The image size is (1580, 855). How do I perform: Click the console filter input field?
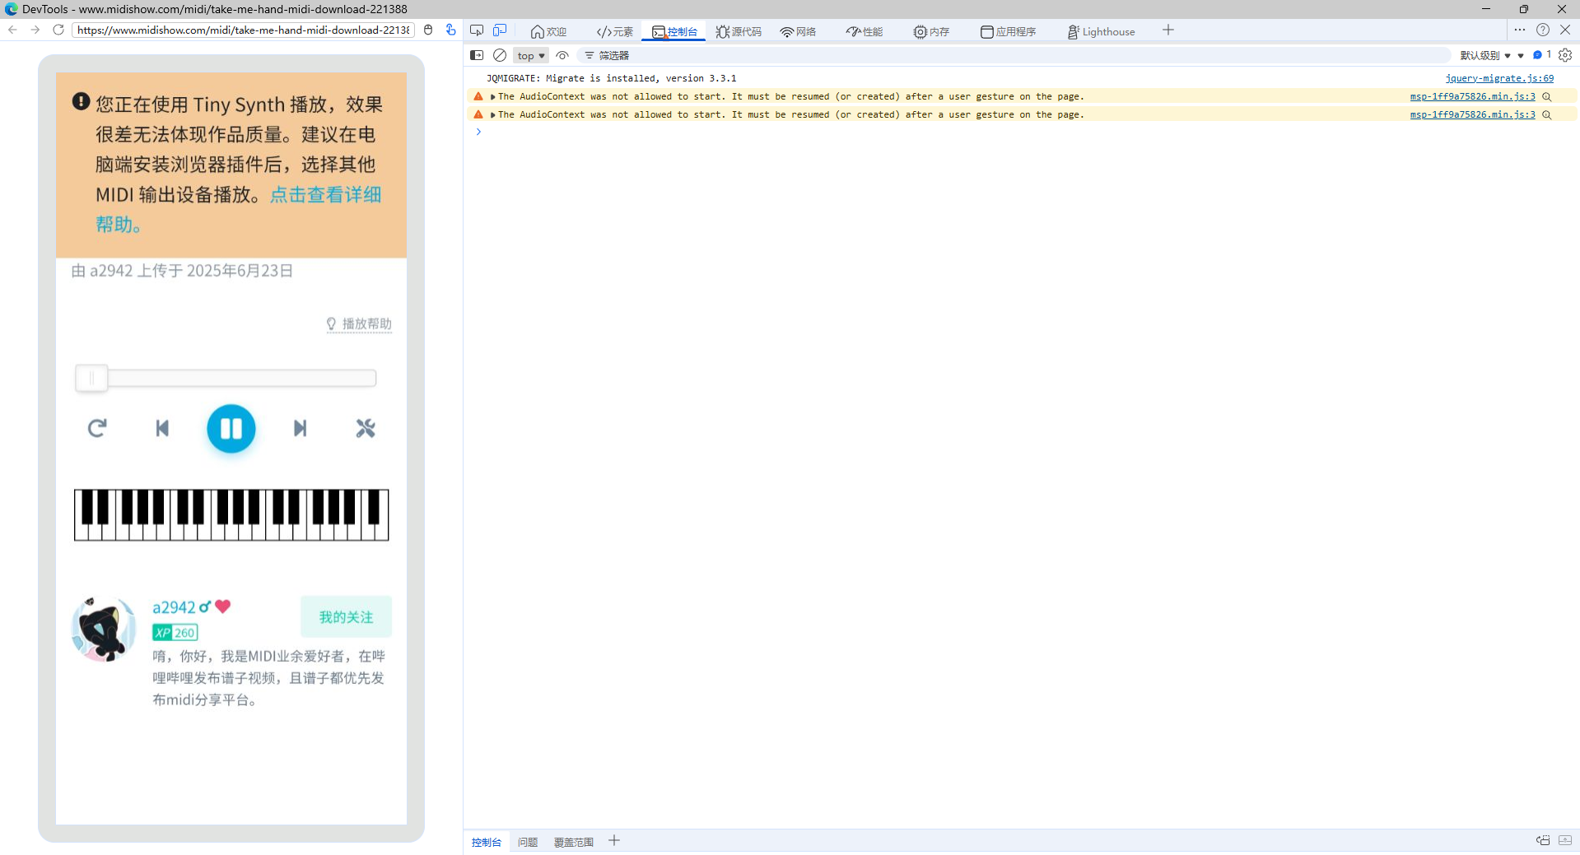pos(988,55)
